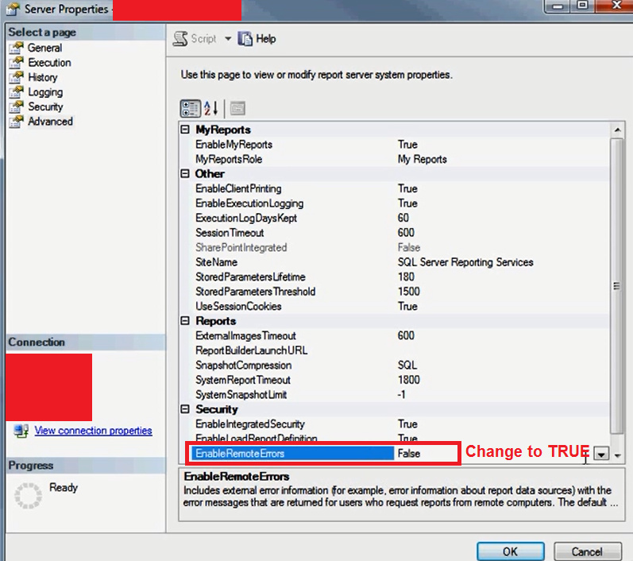Collapse the Other category

(x=185, y=173)
